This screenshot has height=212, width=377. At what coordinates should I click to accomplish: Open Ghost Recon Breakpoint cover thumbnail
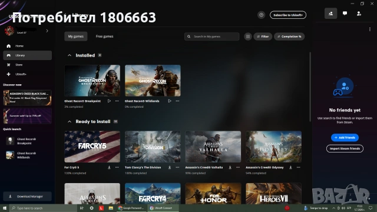92,81
